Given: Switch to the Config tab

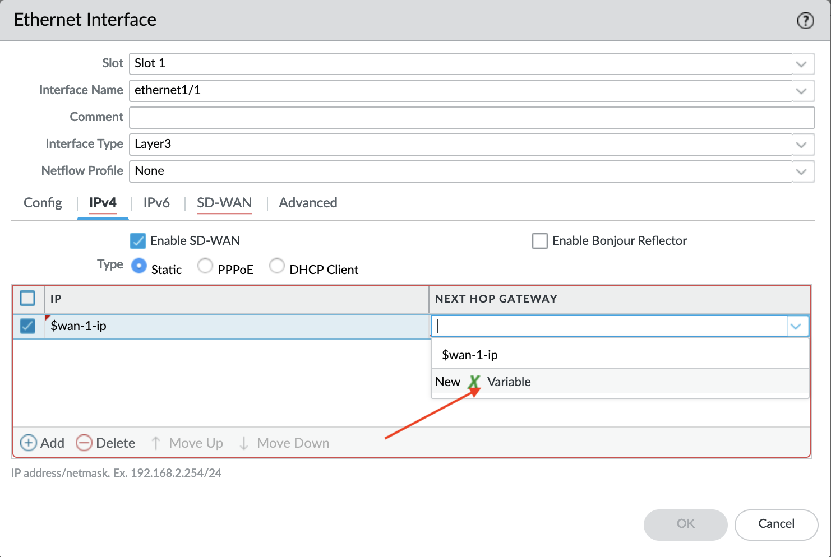Looking at the screenshot, I should click(43, 203).
